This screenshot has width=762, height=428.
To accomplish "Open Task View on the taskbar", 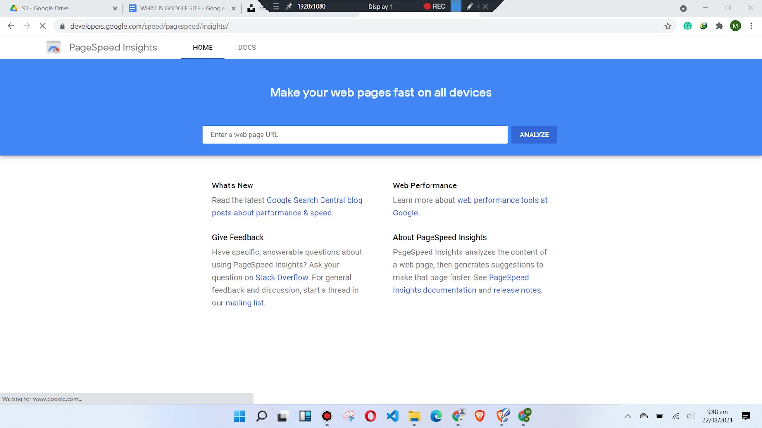I will (x=283, y=417).
